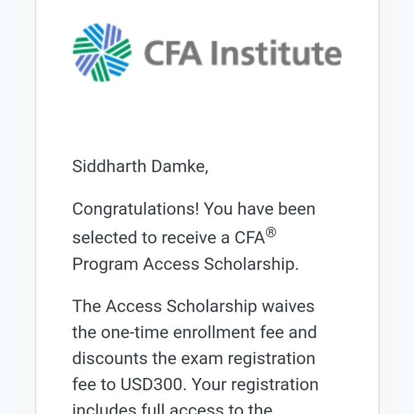414x414 pixels.
Task: Click the line 'selected to receive a CFA'
Action: click(168, 237)
